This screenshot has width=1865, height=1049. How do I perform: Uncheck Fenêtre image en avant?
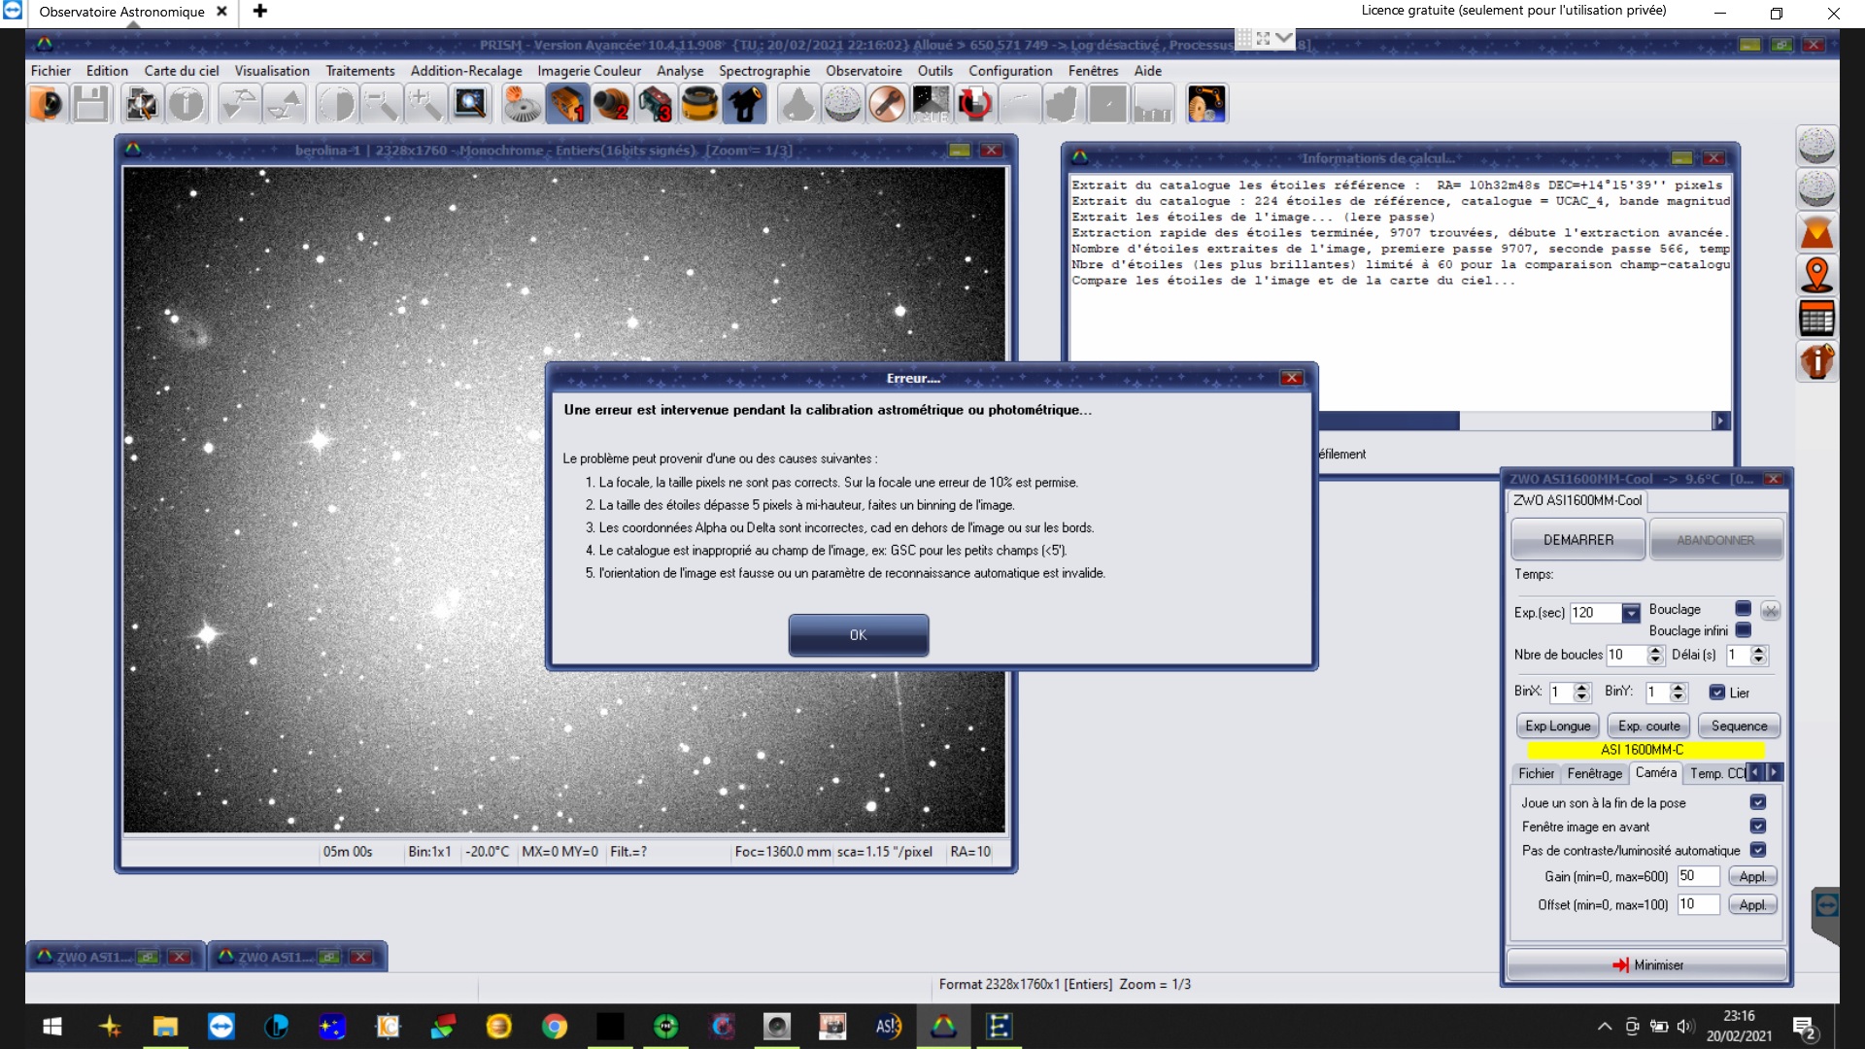pos(1757,827)
